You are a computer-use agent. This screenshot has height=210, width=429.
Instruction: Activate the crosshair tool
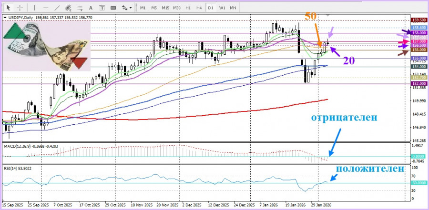tap(20, 8)
